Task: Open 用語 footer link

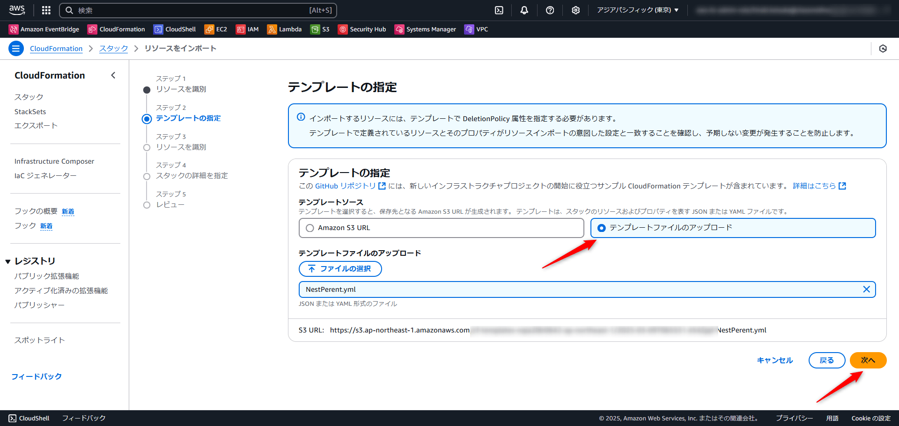Action: 832,419
